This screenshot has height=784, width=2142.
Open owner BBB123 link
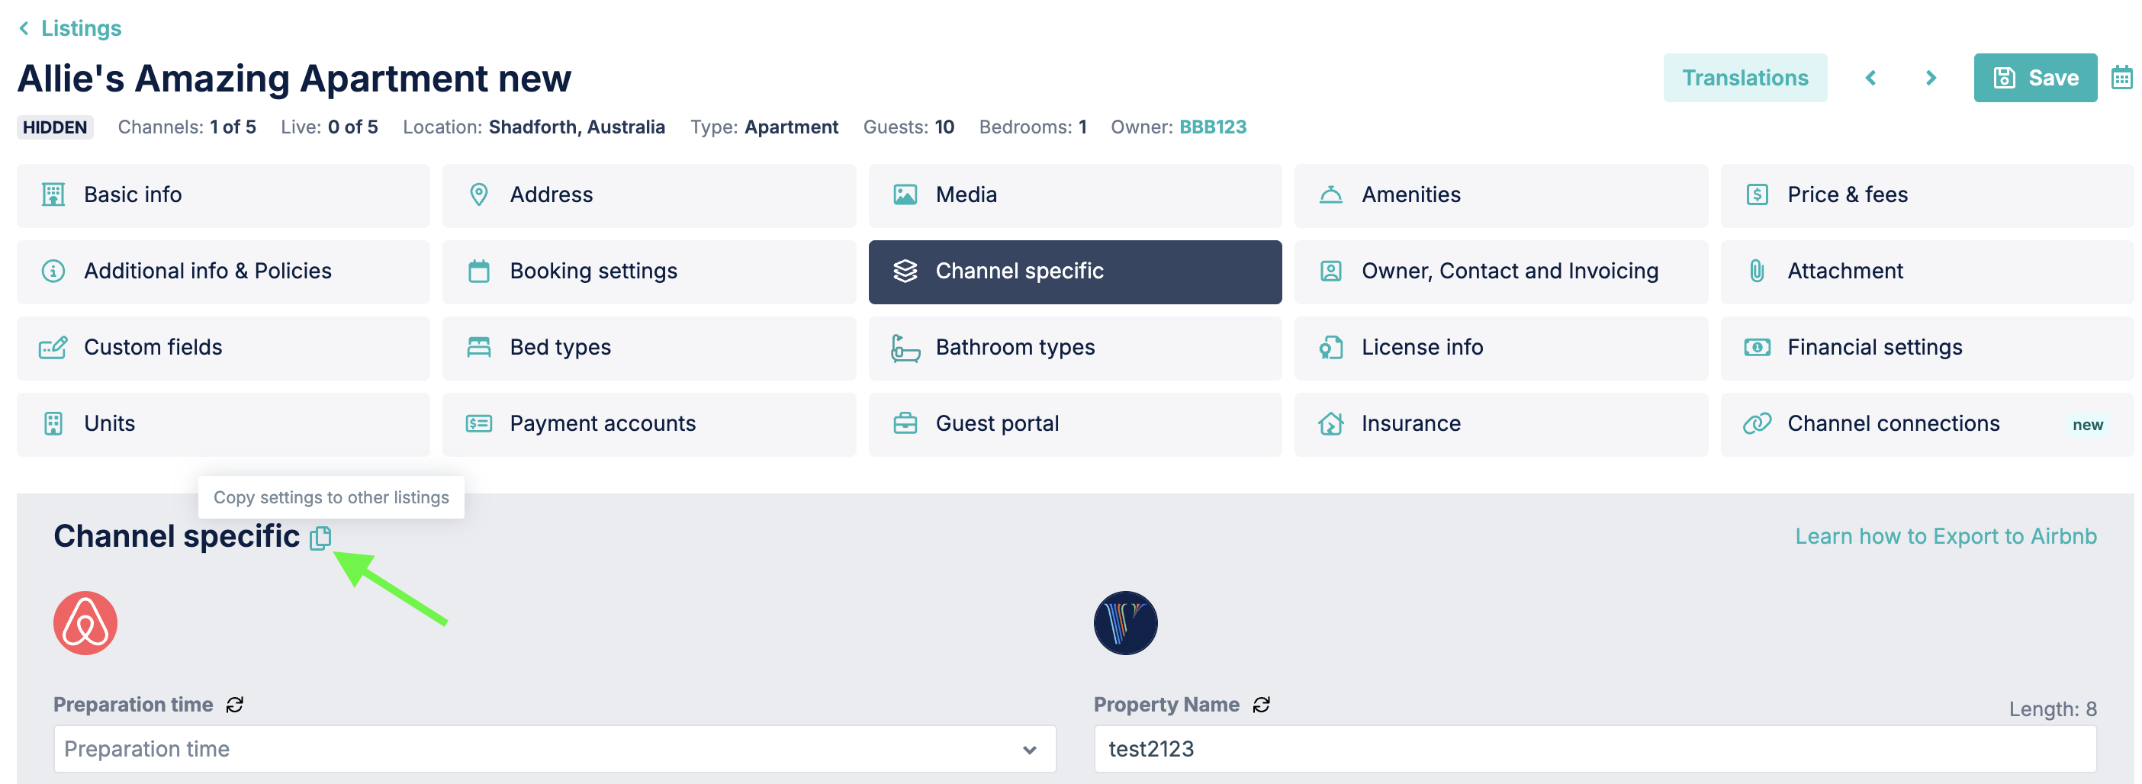(x=1212, y=127)
